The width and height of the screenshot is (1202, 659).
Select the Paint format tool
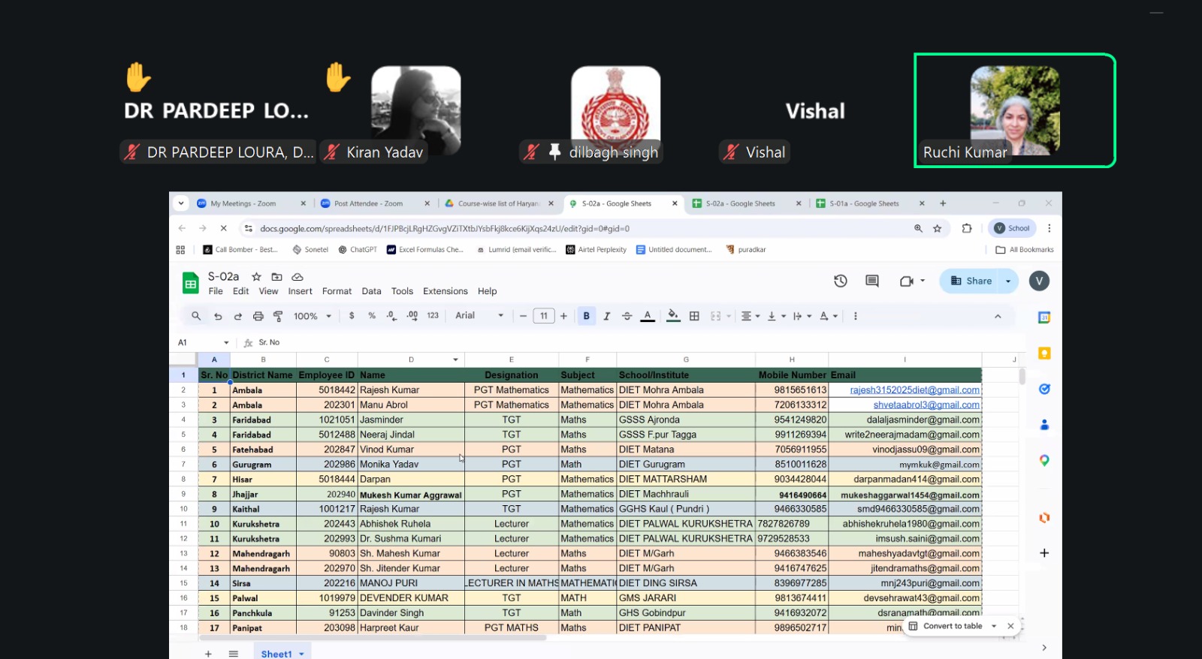tap(278, 316)
